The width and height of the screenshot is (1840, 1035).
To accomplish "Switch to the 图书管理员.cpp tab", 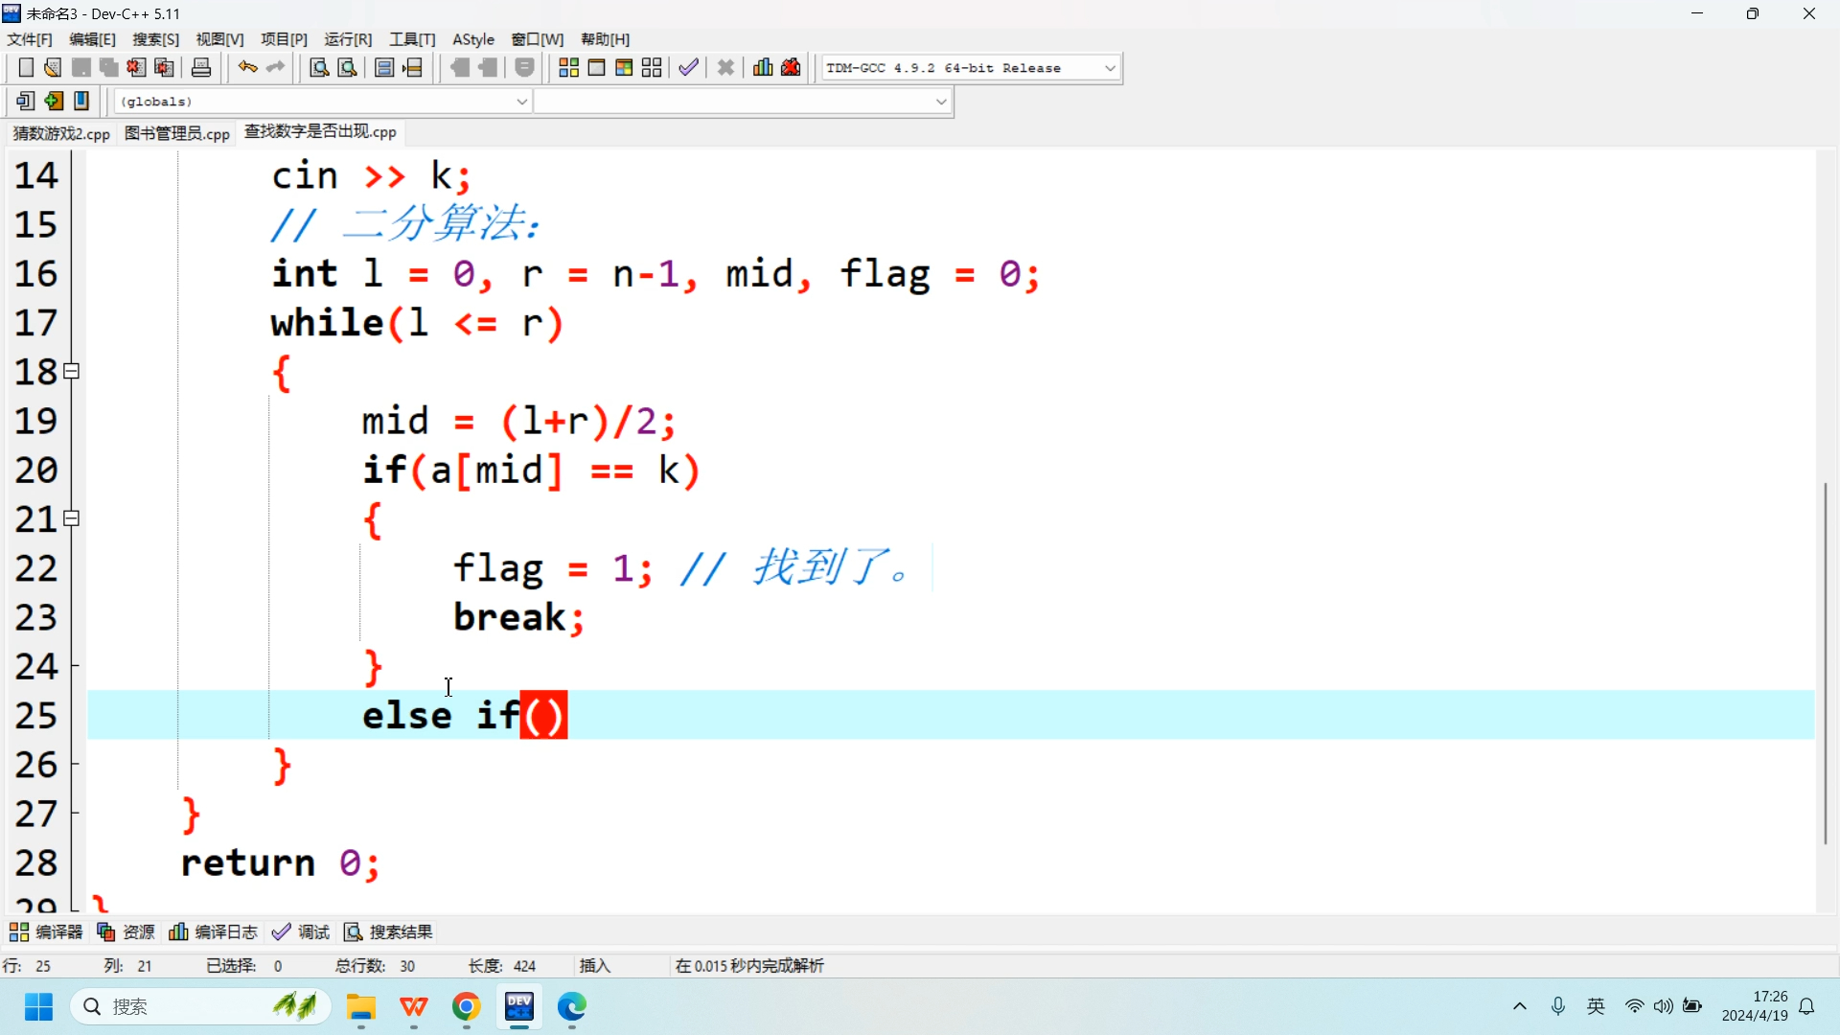I will [177, 133].
